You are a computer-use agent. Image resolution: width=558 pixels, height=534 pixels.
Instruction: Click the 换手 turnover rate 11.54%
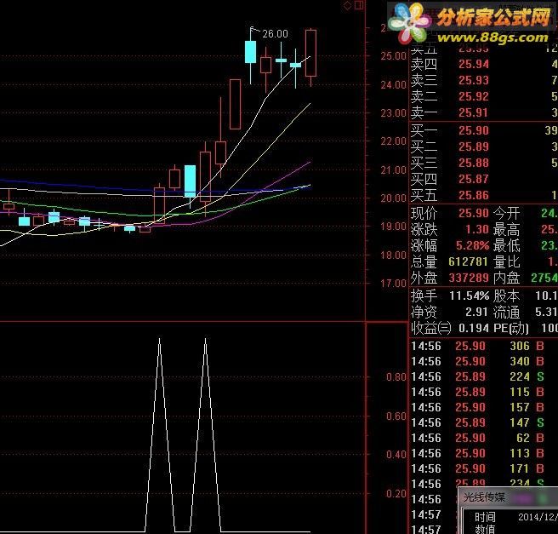[x=469, y=296]
